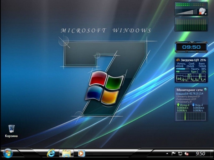
Task: Open the Корзина recycle bin icon
Action: click(11, 129)
